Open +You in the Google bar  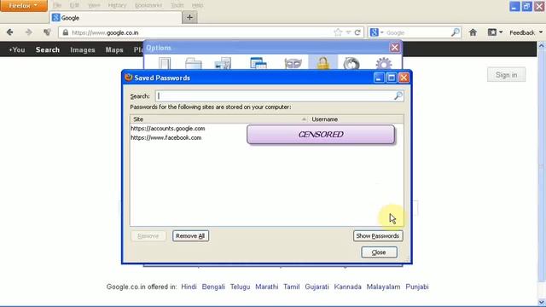click(x=17, y=49)
